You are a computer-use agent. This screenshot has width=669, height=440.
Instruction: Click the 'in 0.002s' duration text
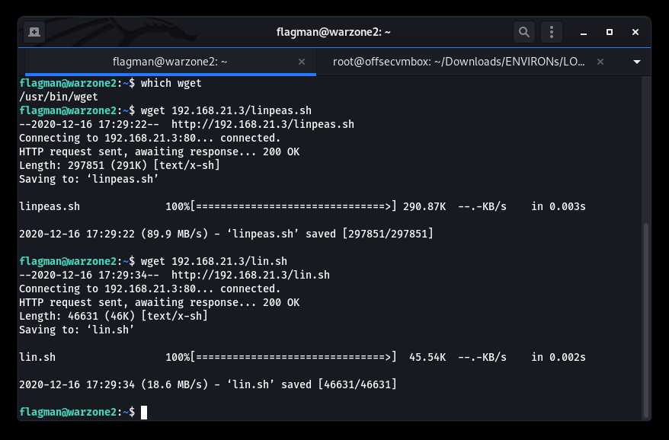(x=559, y=357)
